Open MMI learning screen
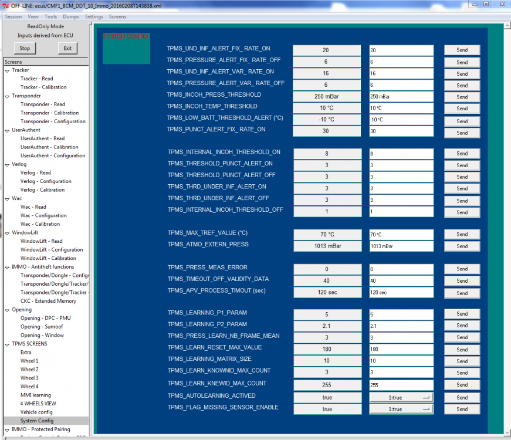Image resolution: width=511 pixels, height=440 pixels. (36, 395)
